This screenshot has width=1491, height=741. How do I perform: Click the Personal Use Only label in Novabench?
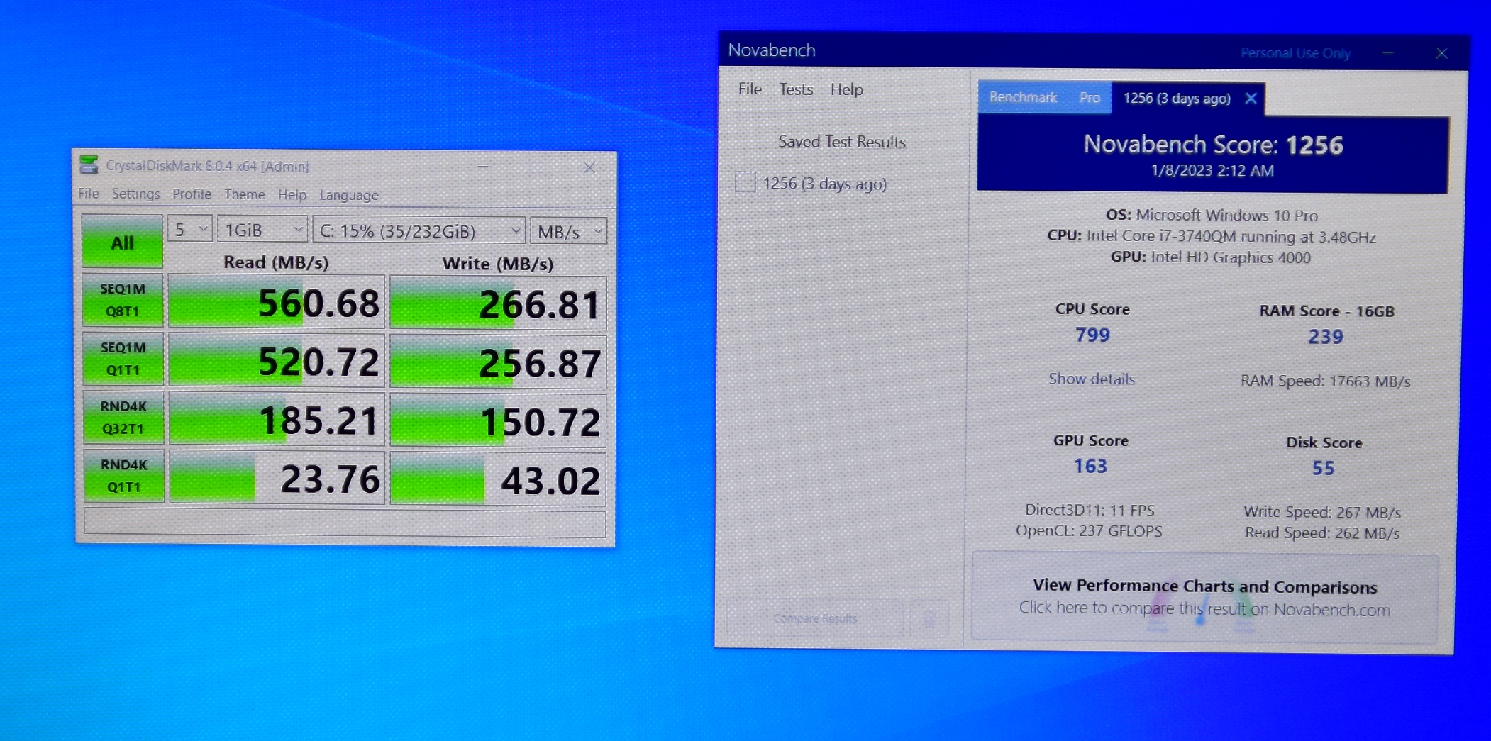pyautogui.click(x=1295, y=53)
